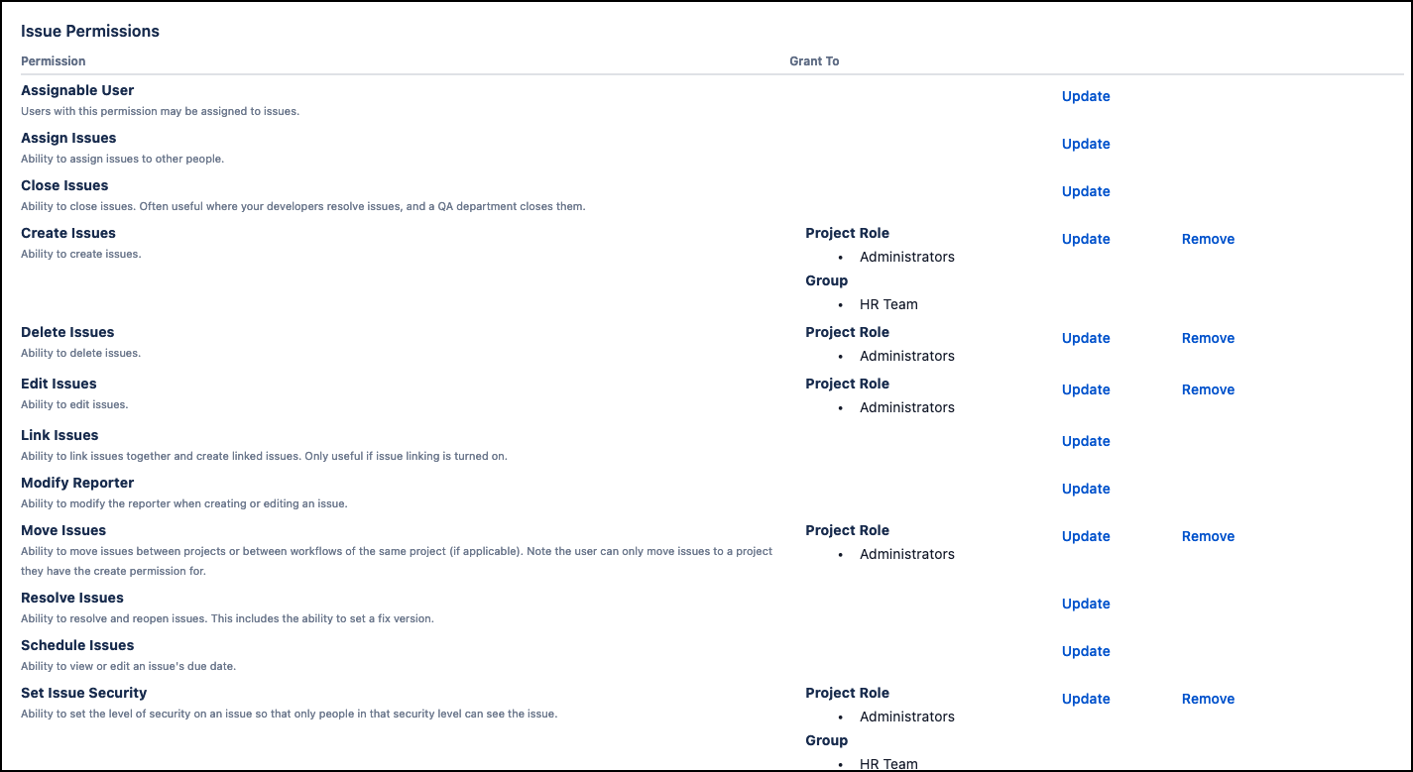This screenshot has height=772, width=1413.
Task: Update the Set Issue Security permission
Action: click(x=1086, y=699)
